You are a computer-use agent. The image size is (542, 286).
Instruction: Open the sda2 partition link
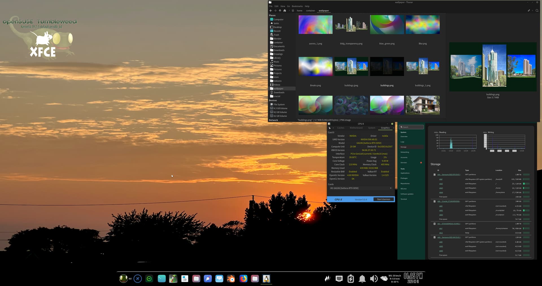coord(441,184)
